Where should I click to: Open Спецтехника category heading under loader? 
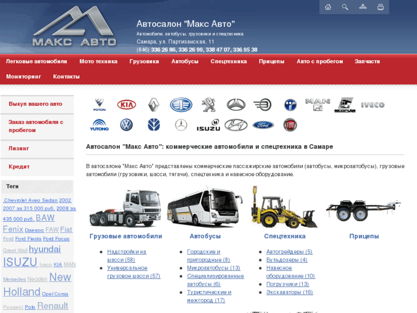(285, 236)
